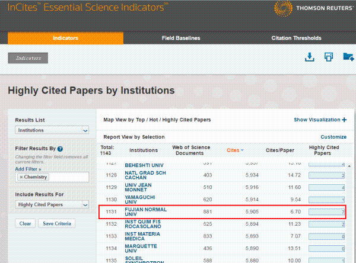Open the Highly Cited Papers dropdown

point(52,205)
